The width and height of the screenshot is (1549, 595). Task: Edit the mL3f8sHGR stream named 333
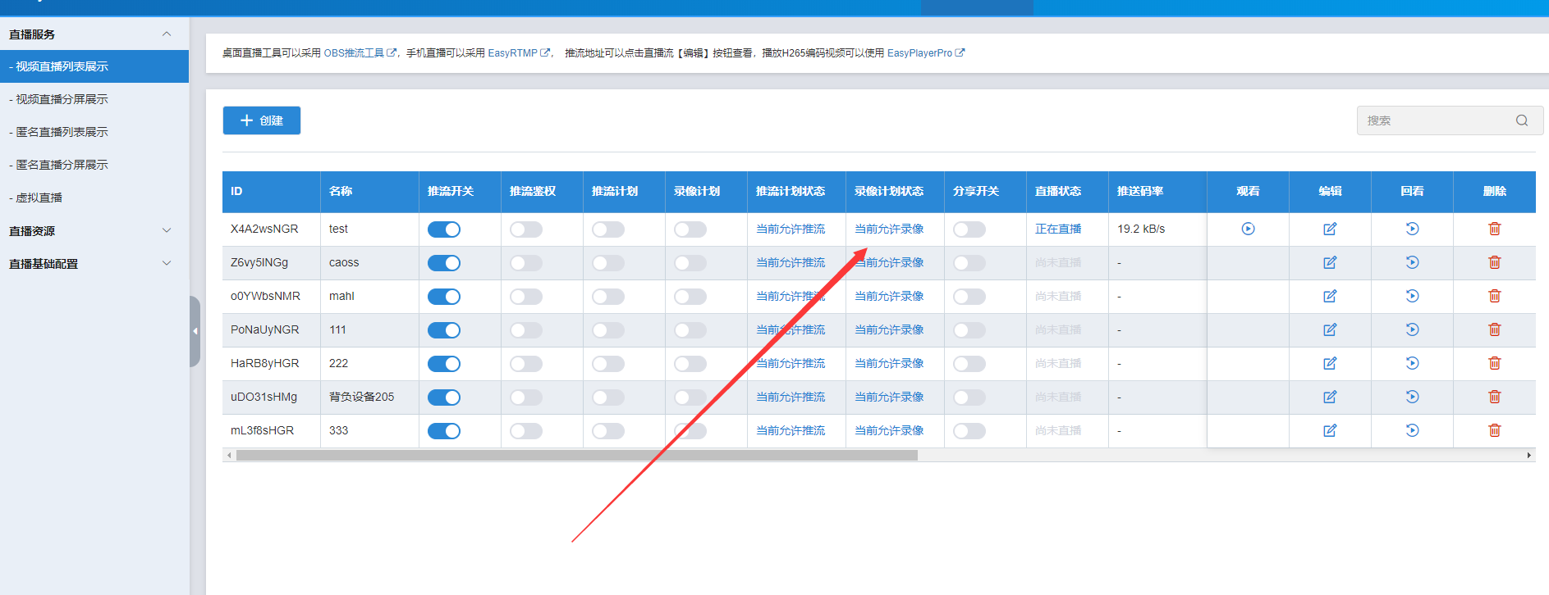click(1330, 430)
